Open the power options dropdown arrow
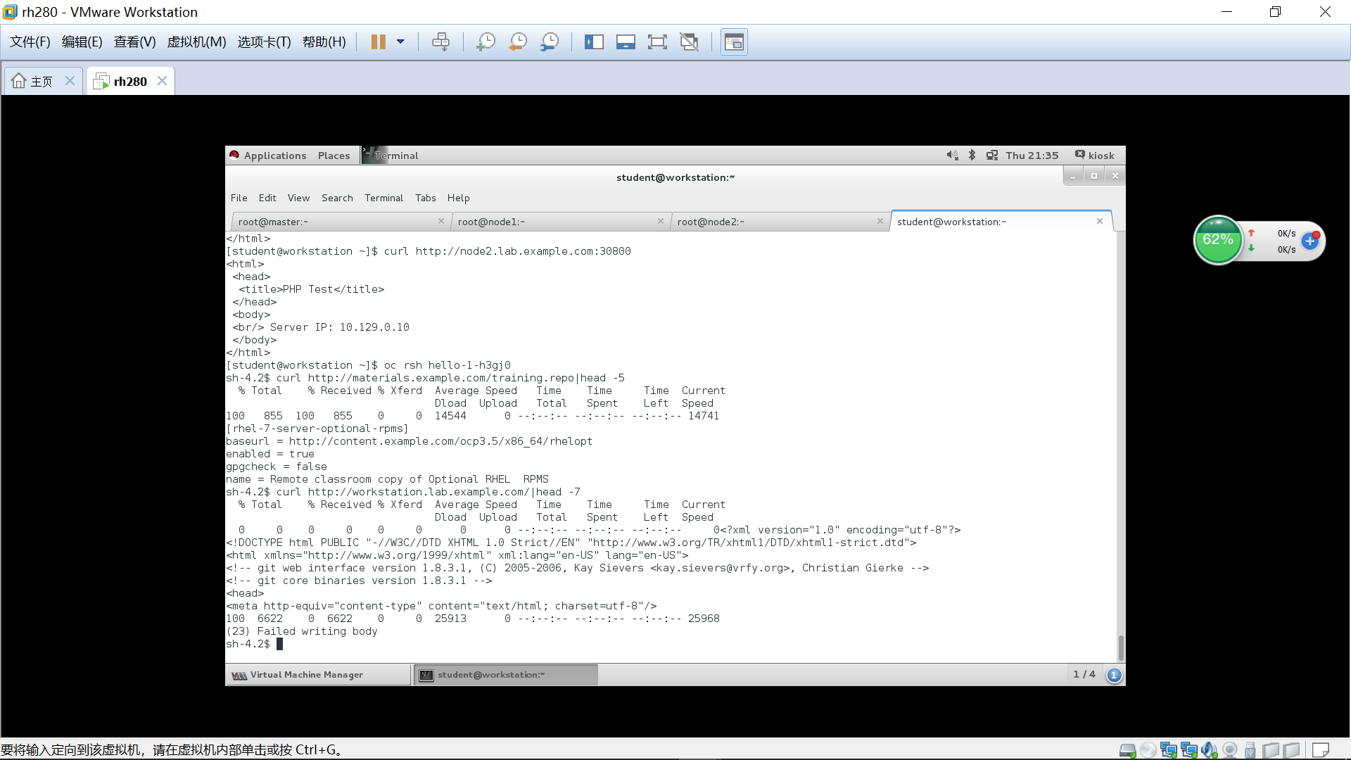Viewport: 1351px width, 760px height. pos(400,42)
